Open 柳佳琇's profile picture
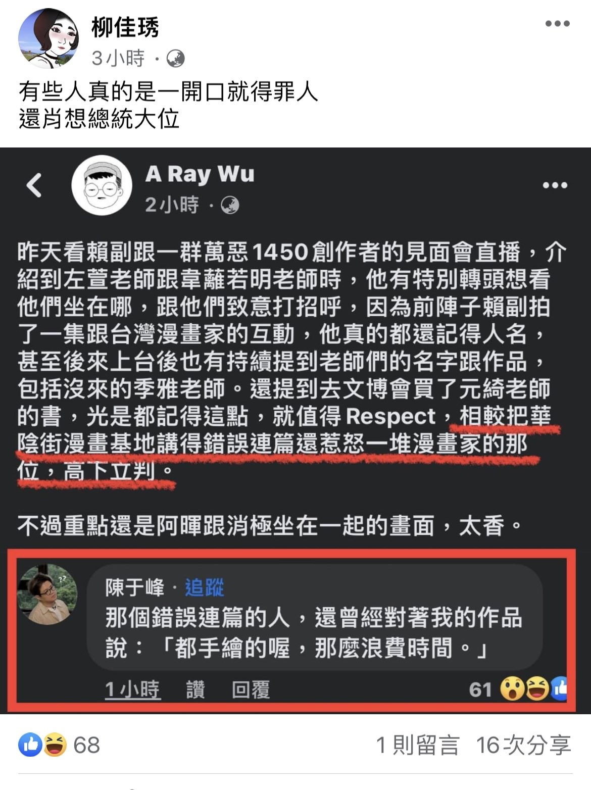 [48, 39]
